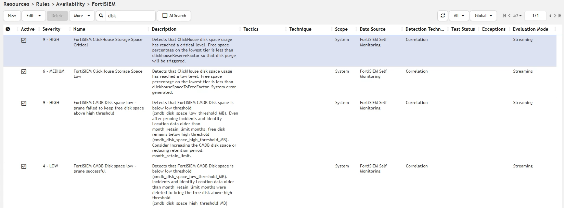Viewport: 564px width, 208px height.
Task: Click the total count '4' near pagination
Action: click(x=550, y=16)
